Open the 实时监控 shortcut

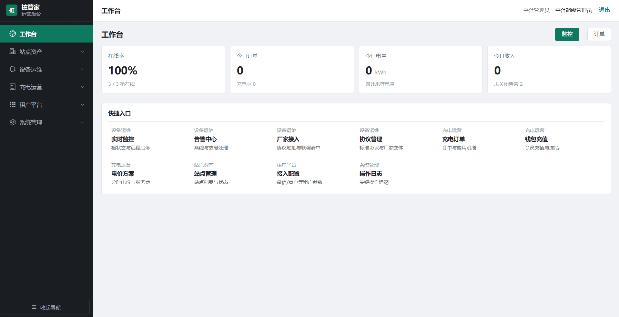pyautogui.click(x=149, y=139)
